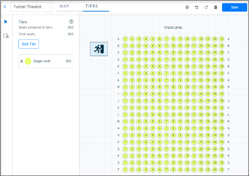The height and width of the screenshot is (176, 249).
Task: Select seat 15 in row A
Action: tap(222, 39)
